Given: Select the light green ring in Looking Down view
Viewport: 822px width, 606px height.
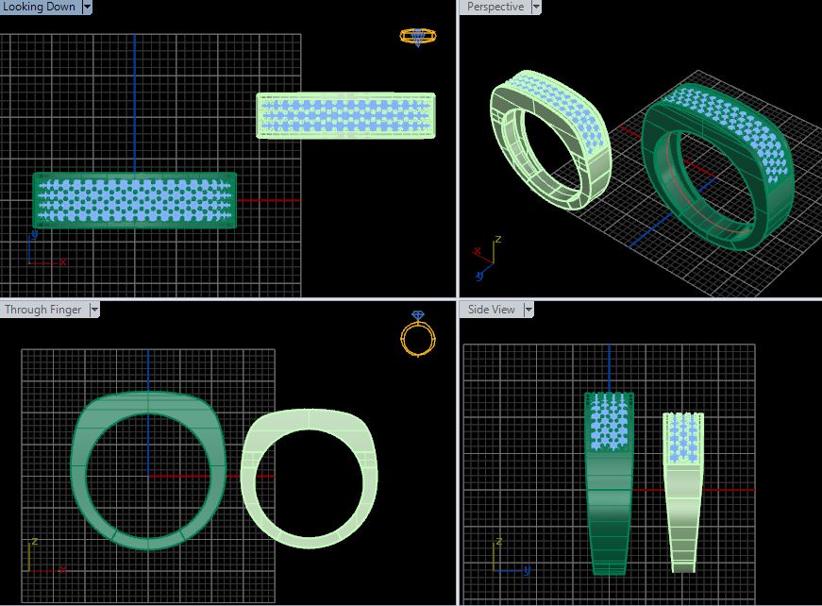Looking at the screenshot, I should point(262,116).
